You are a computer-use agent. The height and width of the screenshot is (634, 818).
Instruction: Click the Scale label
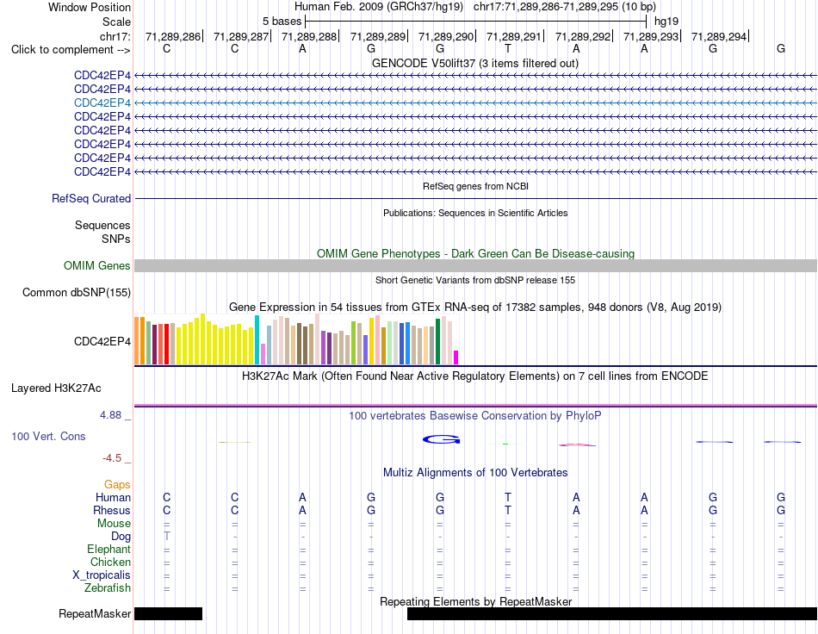[116, 22]
